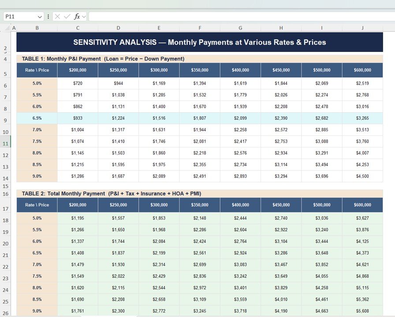Select column header J
Screen dimensions: 395x317
362,28
